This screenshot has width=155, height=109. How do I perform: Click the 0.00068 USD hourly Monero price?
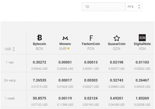tap(65, 68)
